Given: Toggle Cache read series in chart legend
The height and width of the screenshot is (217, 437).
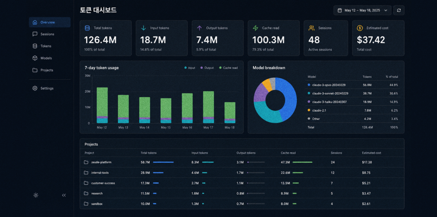Looking at the screenshot, I should (x=228, y=68).
